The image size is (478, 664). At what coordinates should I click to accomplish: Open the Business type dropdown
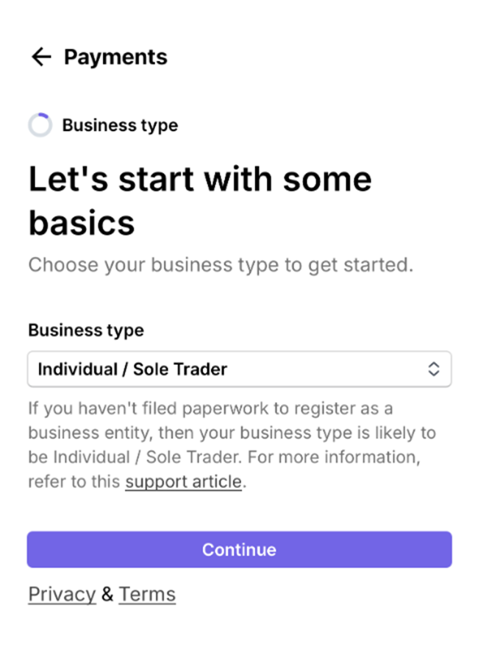pyautogui.click(x=239, y=369)
